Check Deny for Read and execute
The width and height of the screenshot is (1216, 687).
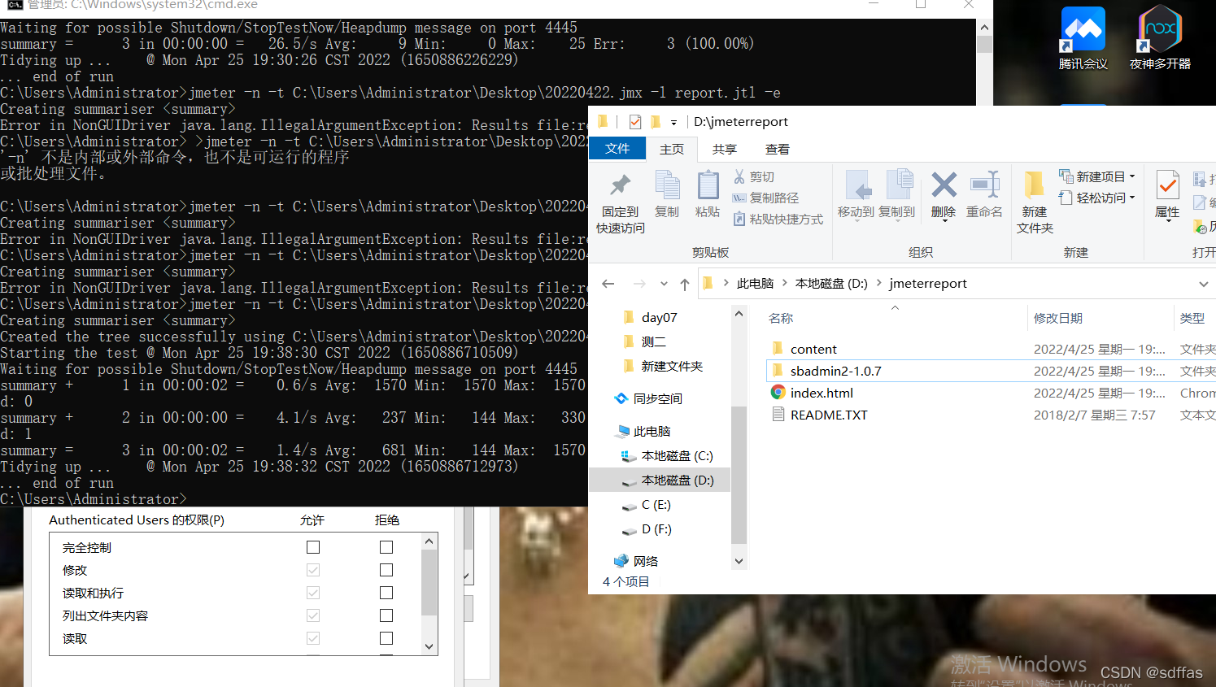click(x=386, y=593)
